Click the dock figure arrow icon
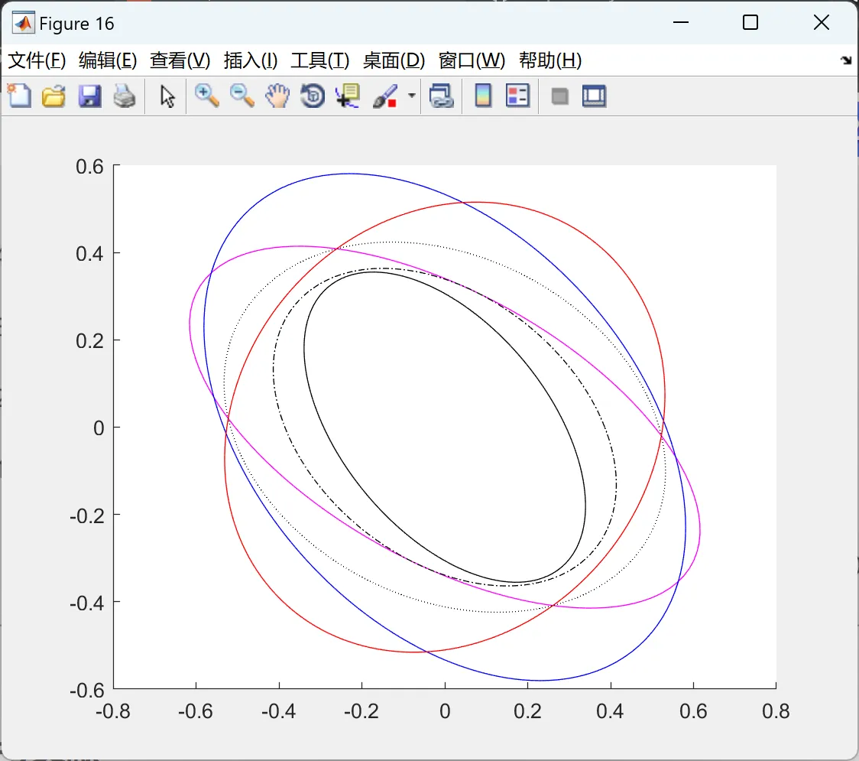Image resolution: width=859 pixels, height=761 pixels. tap(846, 60)
